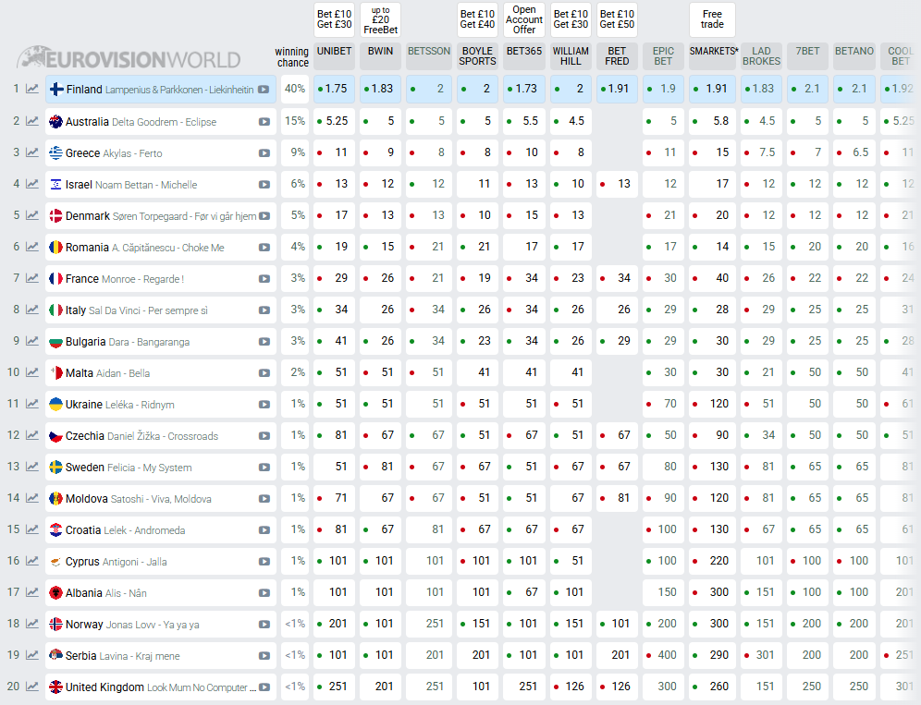Open the trend graph icon for Norway
Image resolution: width=921 pixels, height=705 pixels.
[x=32, y=624]
